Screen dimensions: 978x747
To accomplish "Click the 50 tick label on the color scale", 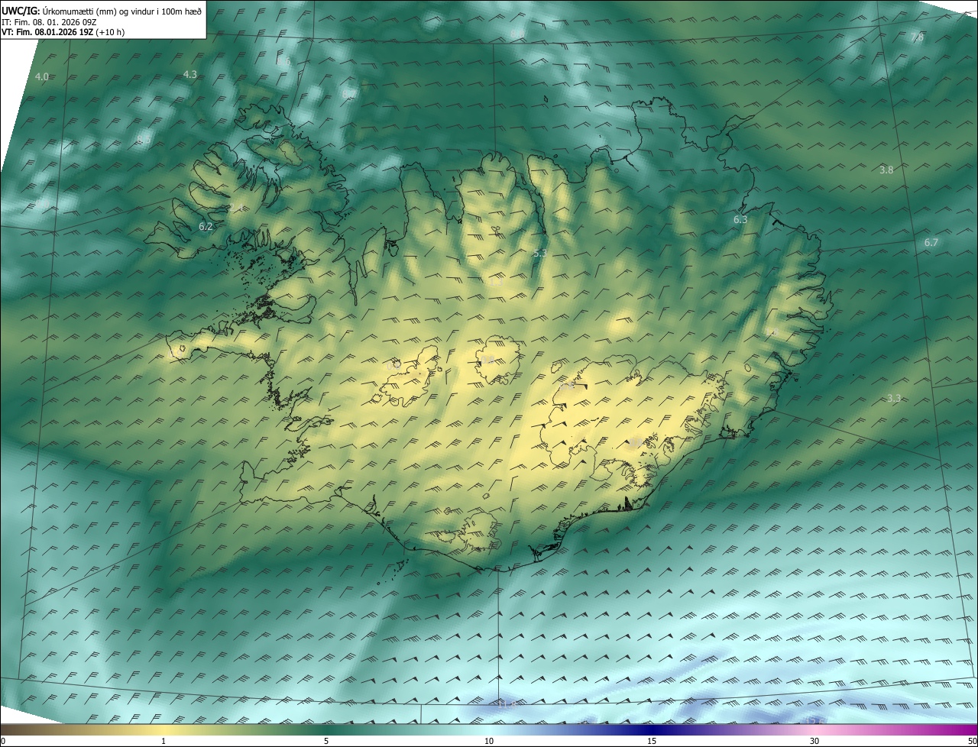I will click(x=972, y=742).
